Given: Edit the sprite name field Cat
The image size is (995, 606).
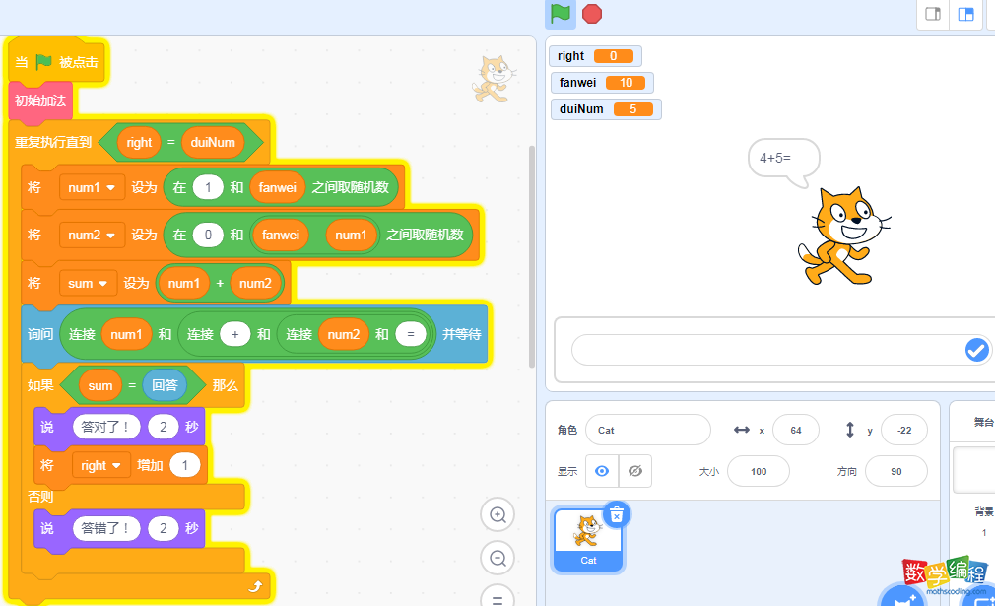Looking at the screenshot, I should click(648, 431).
